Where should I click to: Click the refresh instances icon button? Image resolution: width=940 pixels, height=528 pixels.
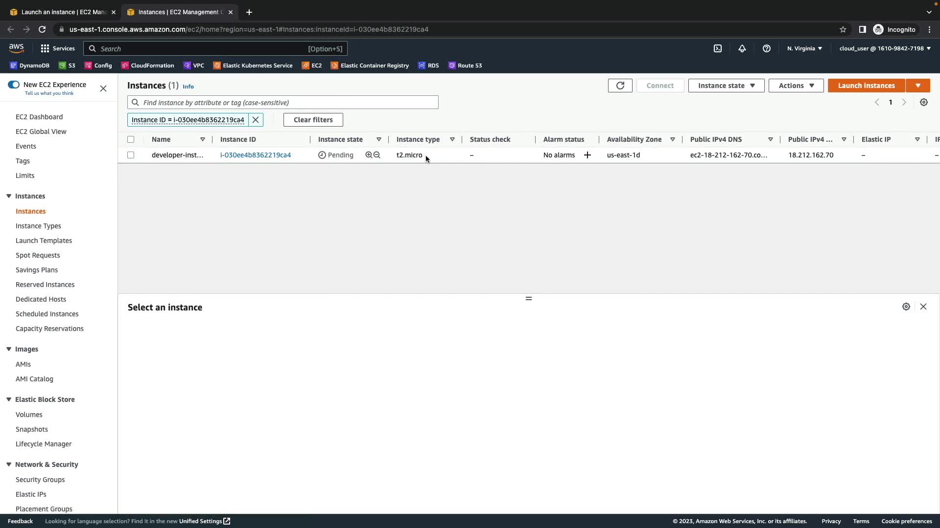coord(620,86)
